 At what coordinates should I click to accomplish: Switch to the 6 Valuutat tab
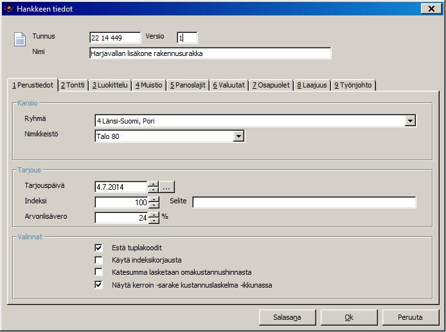tap(229, 85)
